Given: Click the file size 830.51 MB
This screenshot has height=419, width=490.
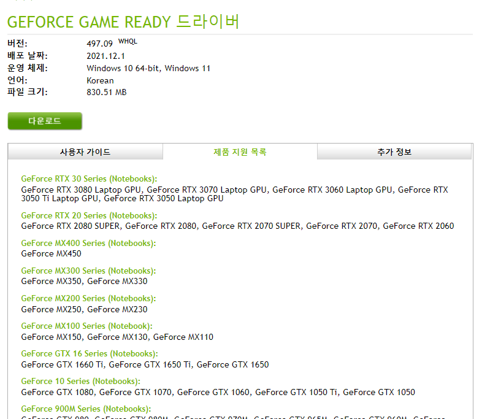Looking at the screenshot, I should [x=107, y=92].
